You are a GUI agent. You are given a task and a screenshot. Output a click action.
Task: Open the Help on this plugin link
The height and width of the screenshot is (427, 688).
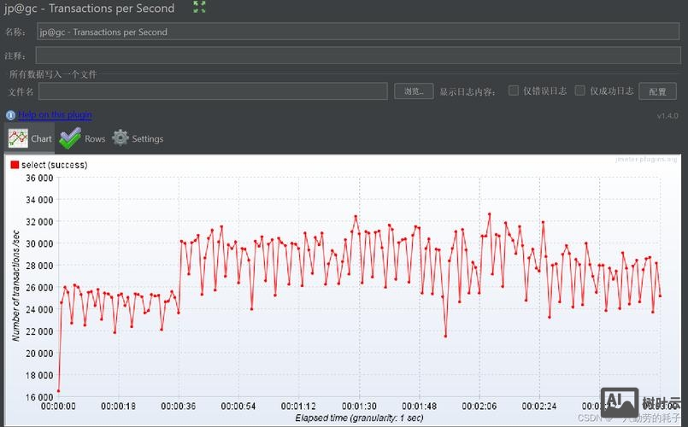[x=56, y=115]
